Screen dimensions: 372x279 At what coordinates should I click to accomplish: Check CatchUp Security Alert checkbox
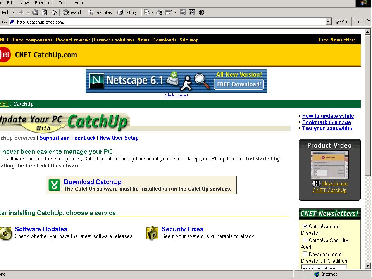click(305, 240)
